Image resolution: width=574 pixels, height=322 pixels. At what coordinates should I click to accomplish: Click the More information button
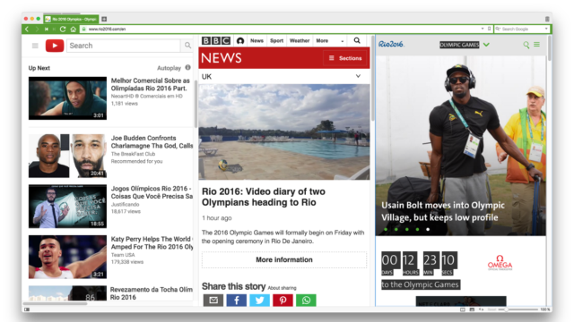tap(284, 259)
